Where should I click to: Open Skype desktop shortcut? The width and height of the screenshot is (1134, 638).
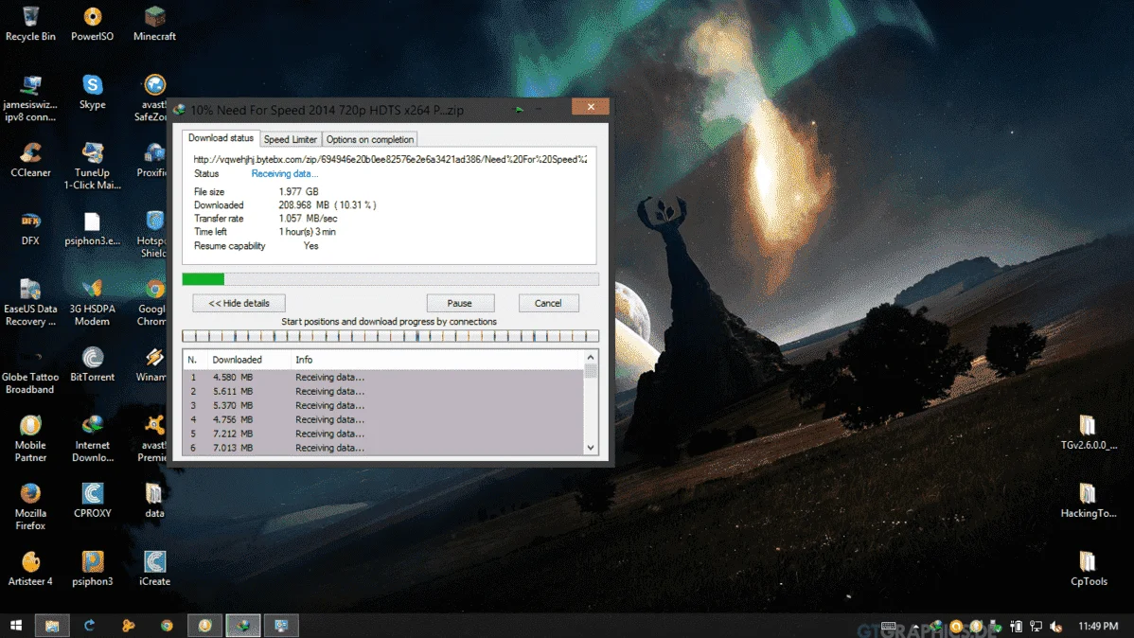92,92
